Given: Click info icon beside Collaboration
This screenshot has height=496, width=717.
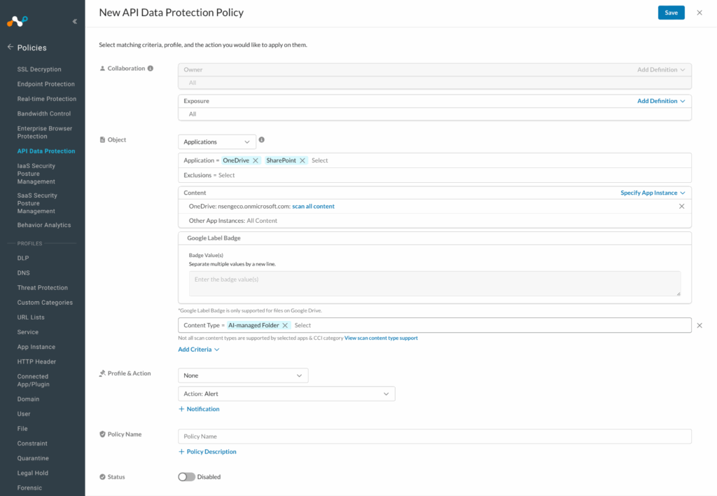Looking at the screenshot, I should click(x=151, y=68).
